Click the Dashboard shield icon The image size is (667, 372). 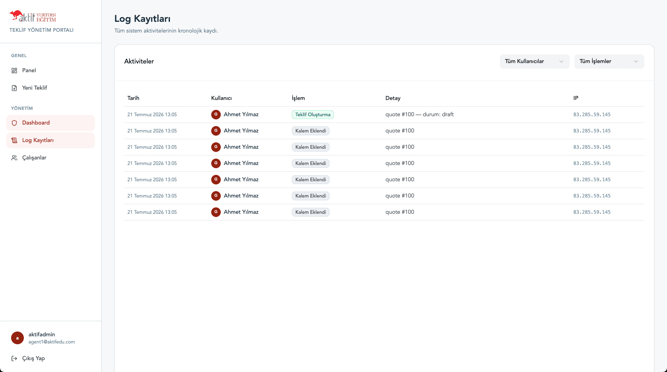[x=14, y=123]
